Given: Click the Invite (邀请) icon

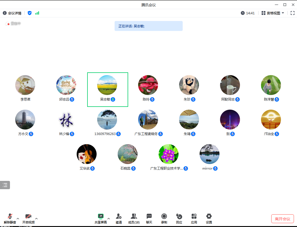Looking at the screenshot, I should (119, 216).
